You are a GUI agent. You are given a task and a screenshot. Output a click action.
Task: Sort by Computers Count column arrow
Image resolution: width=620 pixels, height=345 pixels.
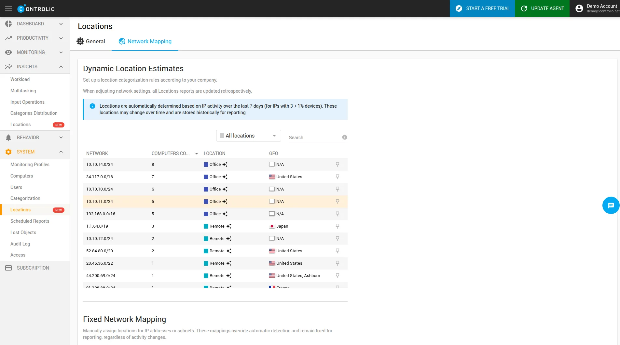click(x=197, y=153)
